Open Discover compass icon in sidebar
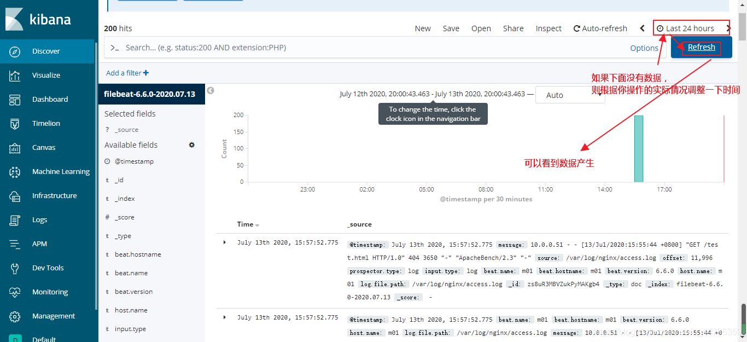Screen dimensions: 747x342 coord(15,51)
